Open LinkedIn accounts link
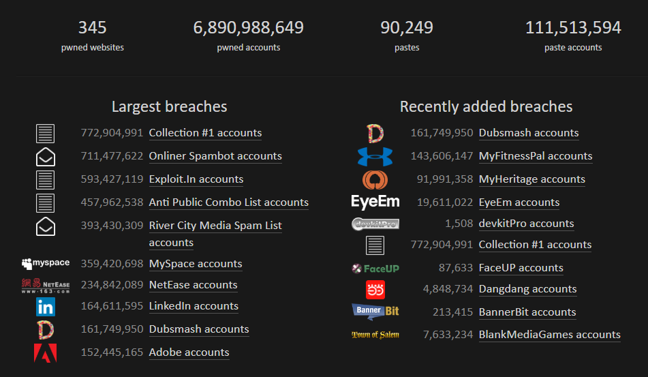The width and height of the screenshot is (648, 377). click(194, 306)
